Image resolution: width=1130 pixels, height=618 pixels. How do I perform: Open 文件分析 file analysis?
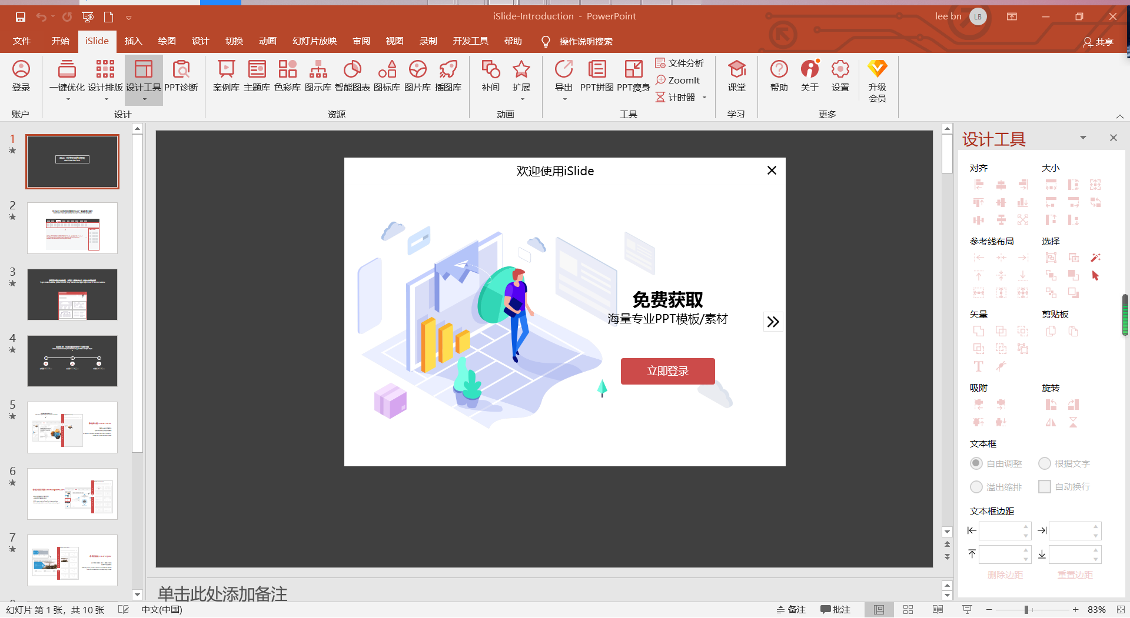point(680,63)
